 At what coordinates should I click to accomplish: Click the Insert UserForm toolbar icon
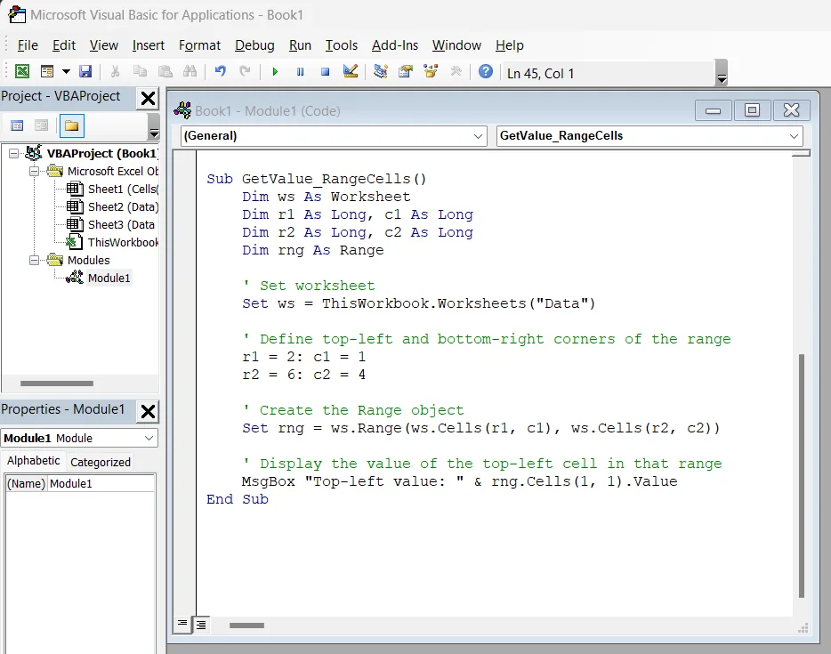point(47,71)
